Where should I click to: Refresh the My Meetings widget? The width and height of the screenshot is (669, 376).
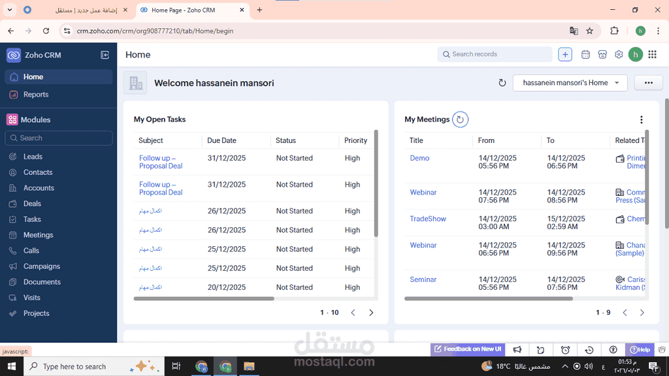click(461, 119)
